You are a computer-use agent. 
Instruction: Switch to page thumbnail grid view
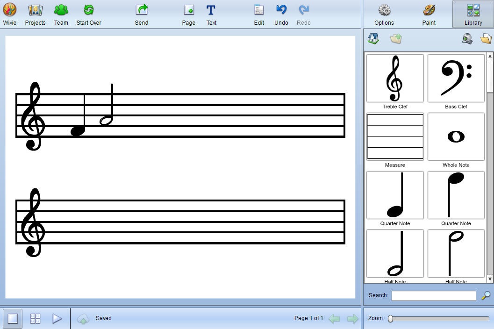click(x=35, y=318)
